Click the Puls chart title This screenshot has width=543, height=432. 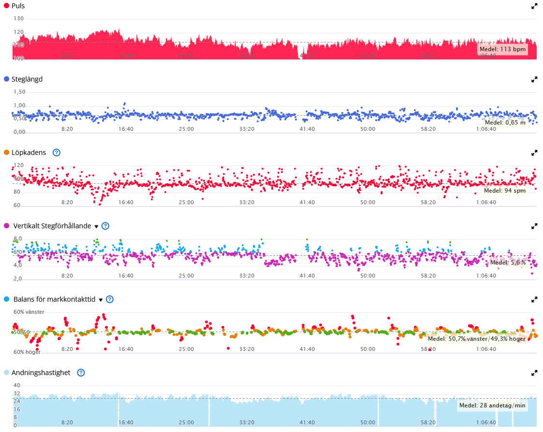(18, 6)
